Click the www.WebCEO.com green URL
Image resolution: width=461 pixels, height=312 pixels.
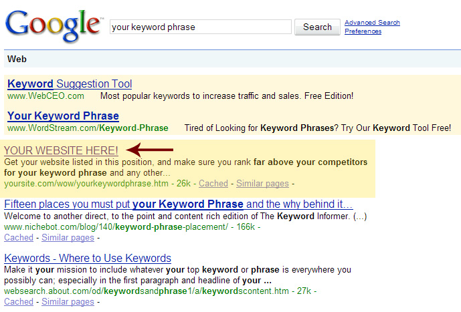click(x=45, y=96)
